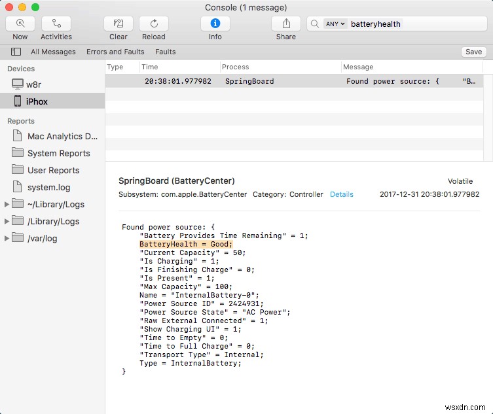The image size is (493, 414).
Task: Expand the /Library/Logs disclosure triangle
Action: click(7, 221)
